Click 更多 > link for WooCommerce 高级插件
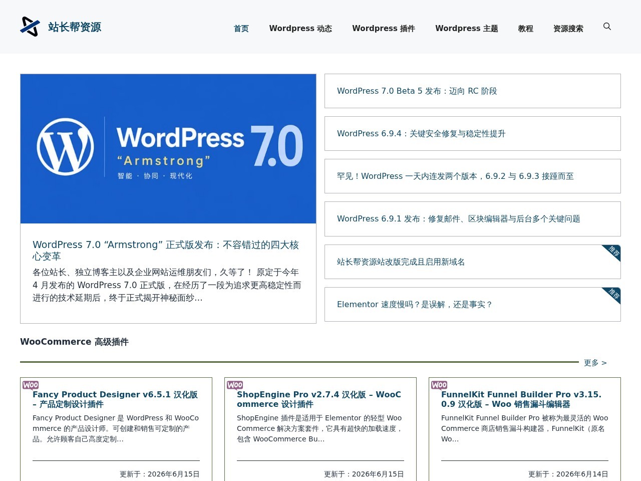 point(595,363)
